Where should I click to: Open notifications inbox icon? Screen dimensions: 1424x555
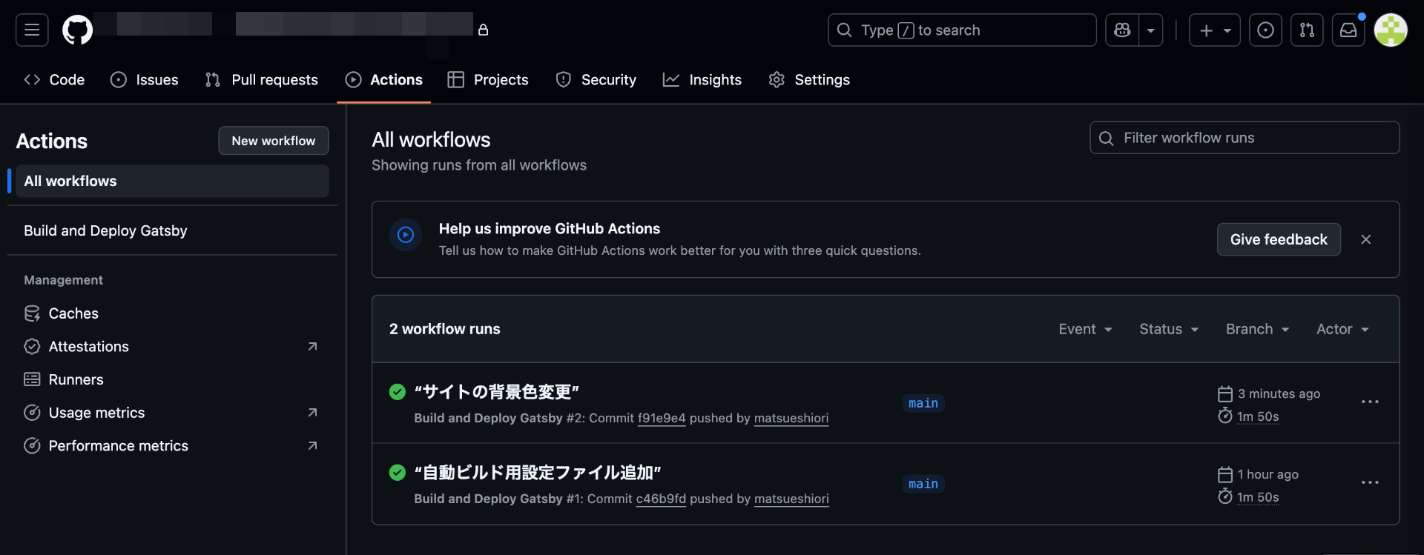[1348, 30]
